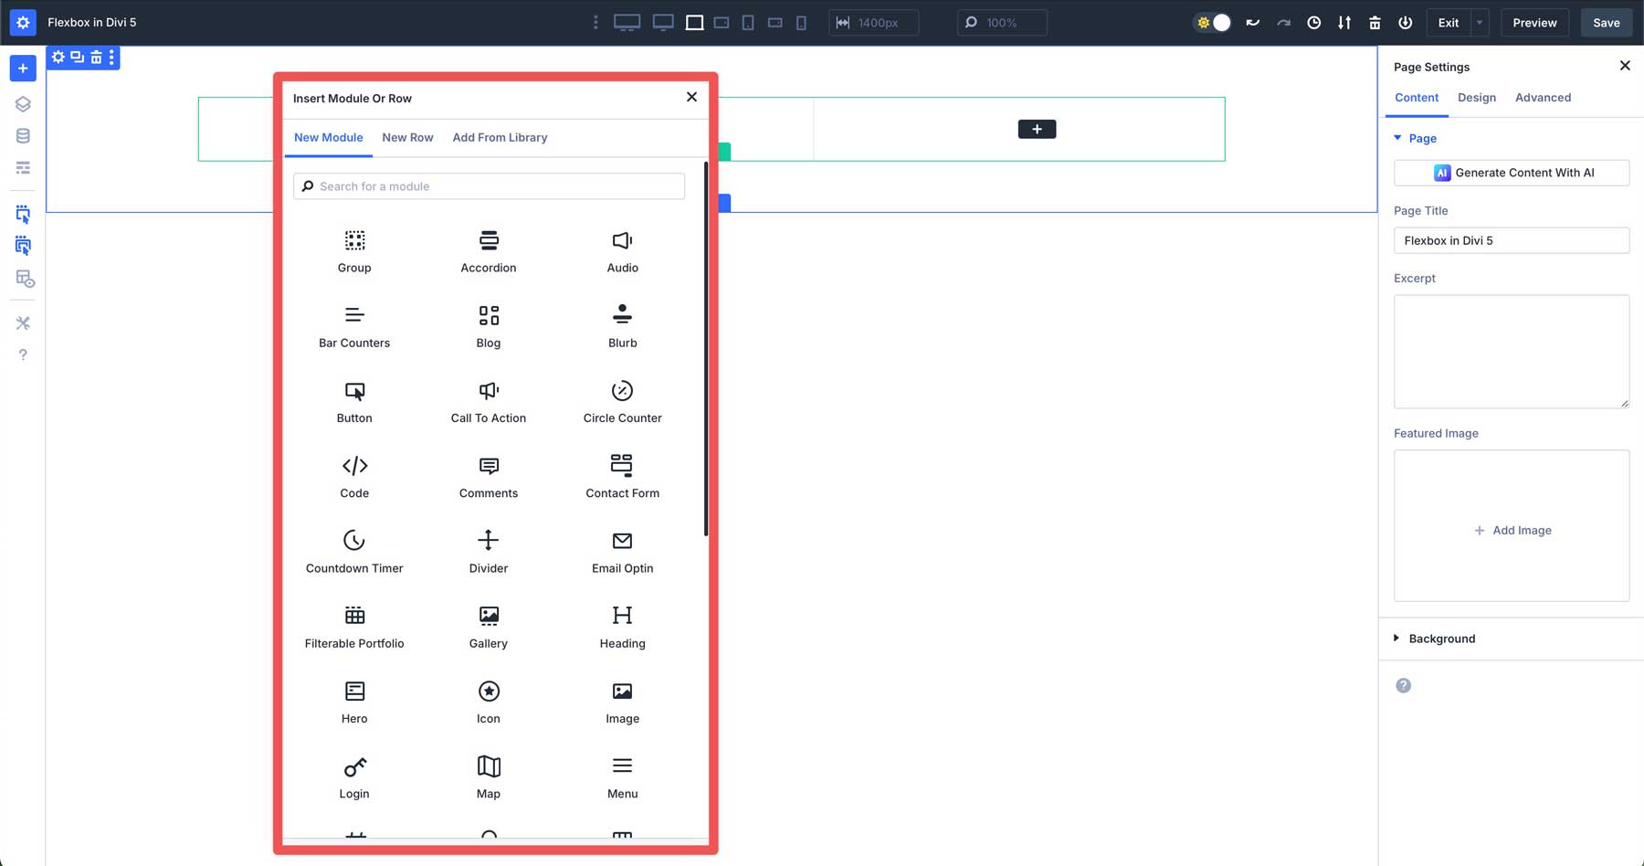Click the section settings gear icon
1644x866 pixels.
58,57
